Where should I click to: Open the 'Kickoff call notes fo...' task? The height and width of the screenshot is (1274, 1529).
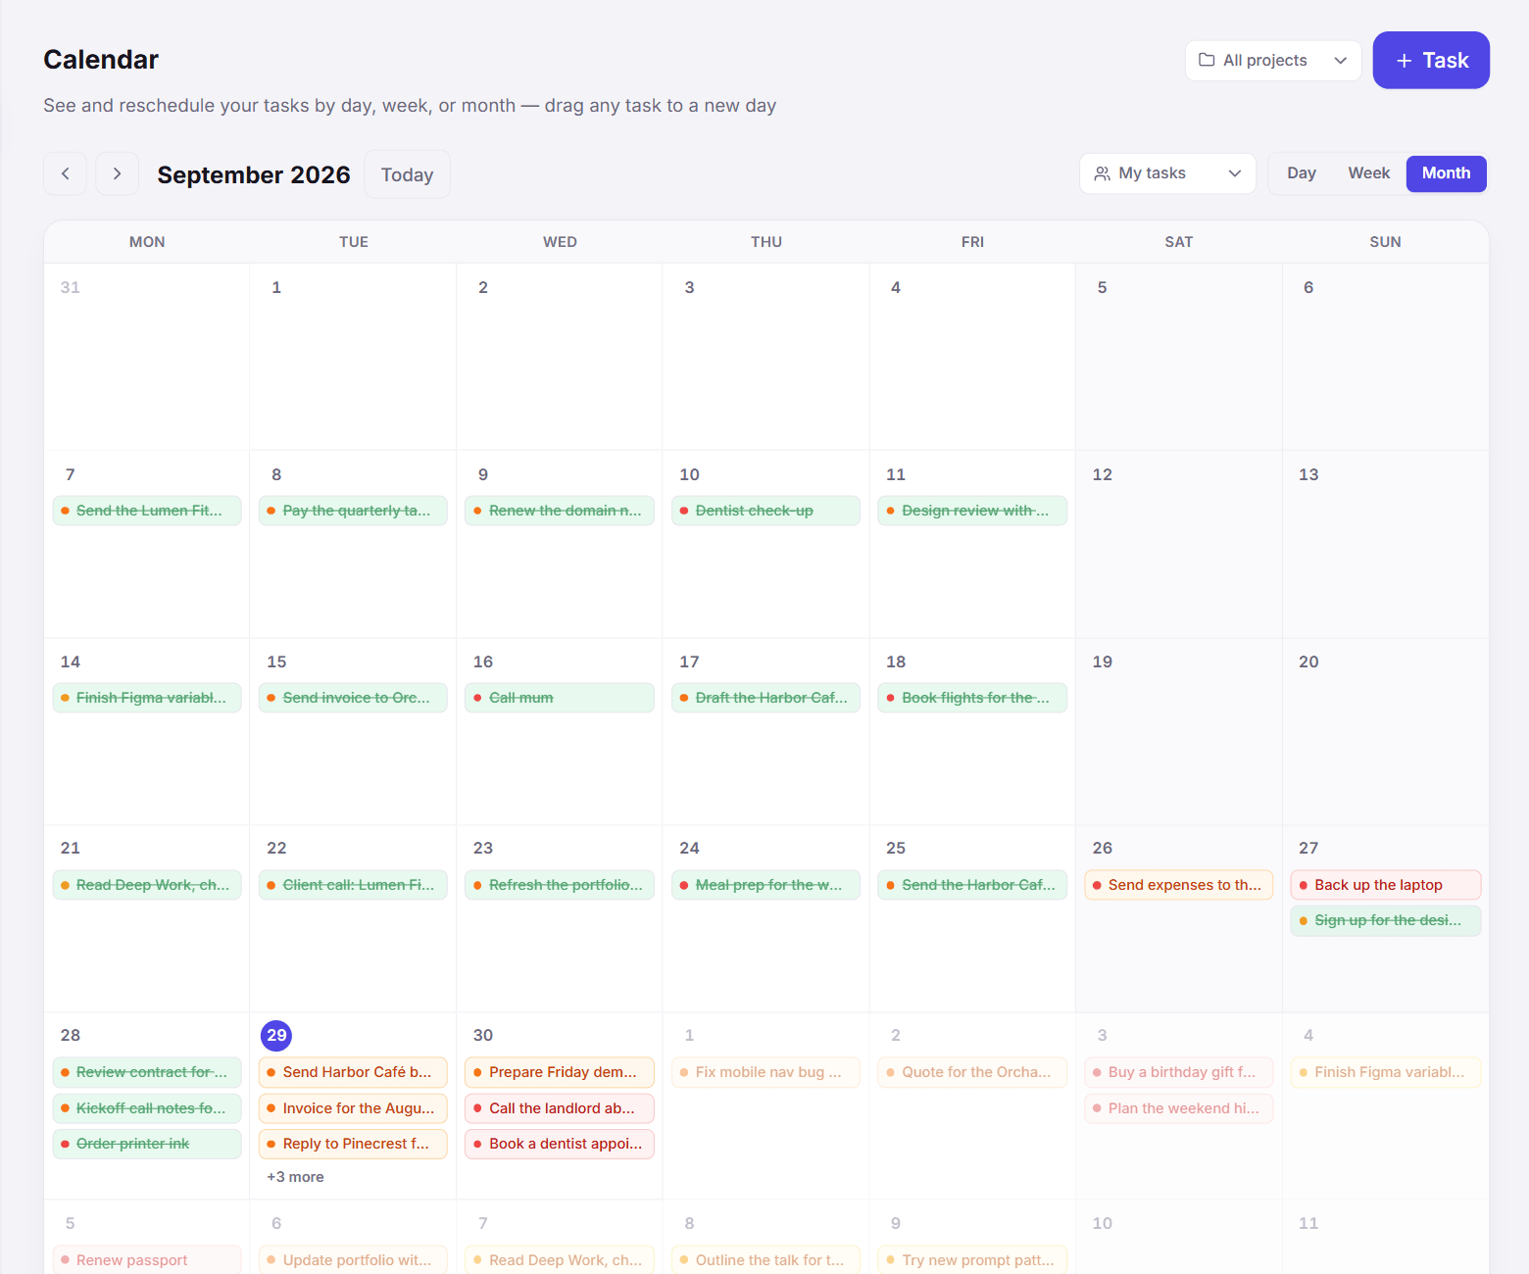click(x=147, y=1108)
